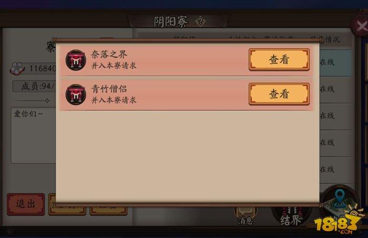Image resolution: width=368 pixels, height=238 pixels.
Task: Tap the torii gate icon beside 青竹僧侣
Action: [x=76, y=95]
